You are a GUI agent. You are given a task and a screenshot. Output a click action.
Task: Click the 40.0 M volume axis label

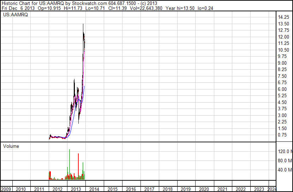click(x=285, y=170)
